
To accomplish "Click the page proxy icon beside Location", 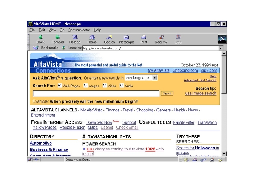I will pos(63,48).
